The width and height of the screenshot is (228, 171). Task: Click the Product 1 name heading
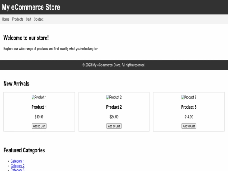coord(39,107)
